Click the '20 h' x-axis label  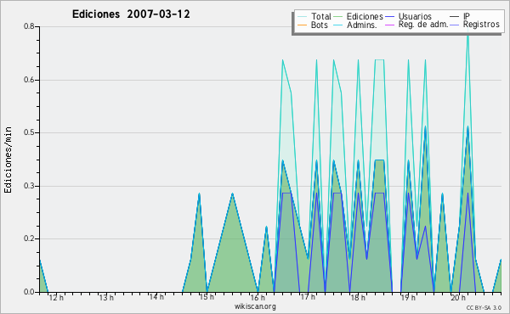click(x=458, y=297)
